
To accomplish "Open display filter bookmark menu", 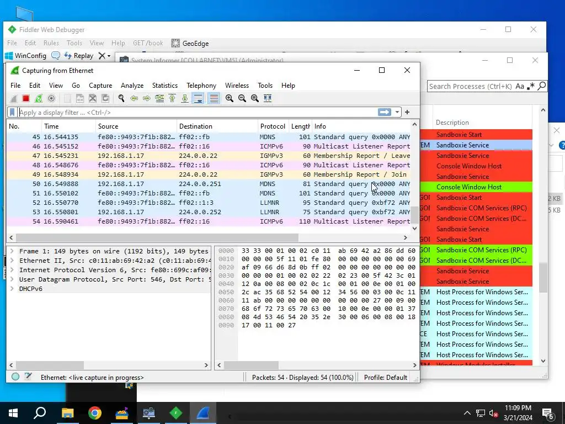I will pos(12,113).
